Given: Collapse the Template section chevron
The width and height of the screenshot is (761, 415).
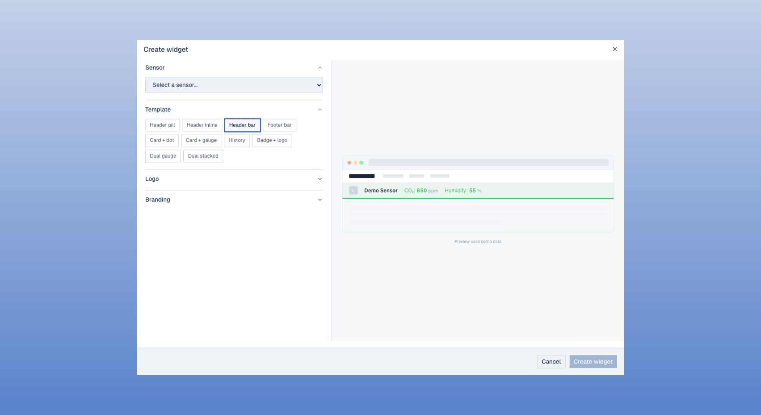Looking at the screenshot, I should point(320,110).
